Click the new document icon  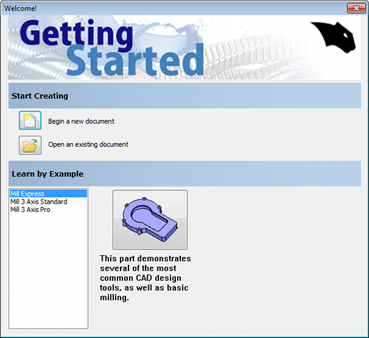pyautogui.click(x=30, y=120)
